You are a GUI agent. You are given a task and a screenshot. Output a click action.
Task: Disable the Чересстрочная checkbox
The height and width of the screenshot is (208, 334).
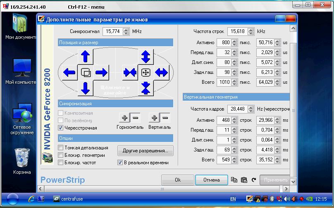click(61, 128)
